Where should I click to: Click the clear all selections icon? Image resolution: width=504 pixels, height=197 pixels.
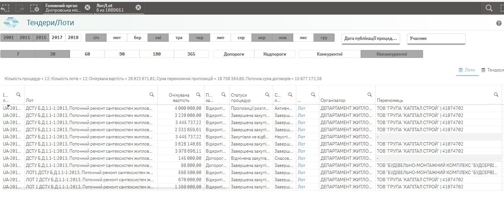point(34,8)
